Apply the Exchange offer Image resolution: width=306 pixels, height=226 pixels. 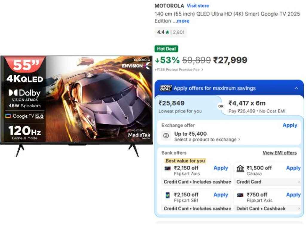(x=290, y=125)
